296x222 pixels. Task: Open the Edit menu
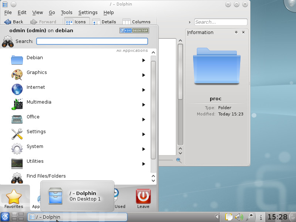22,13
